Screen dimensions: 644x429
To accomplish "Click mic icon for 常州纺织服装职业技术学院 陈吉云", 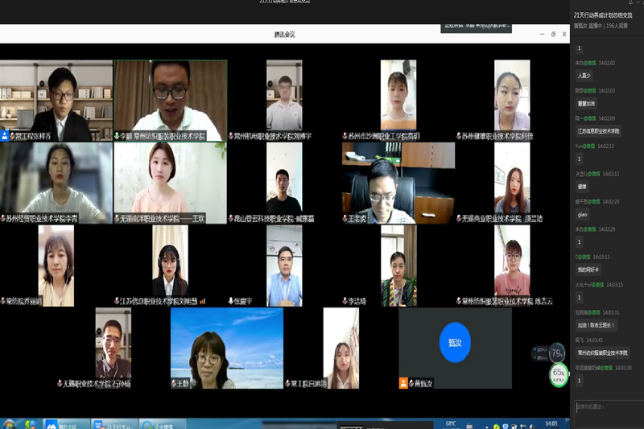I will pos(459,301).
